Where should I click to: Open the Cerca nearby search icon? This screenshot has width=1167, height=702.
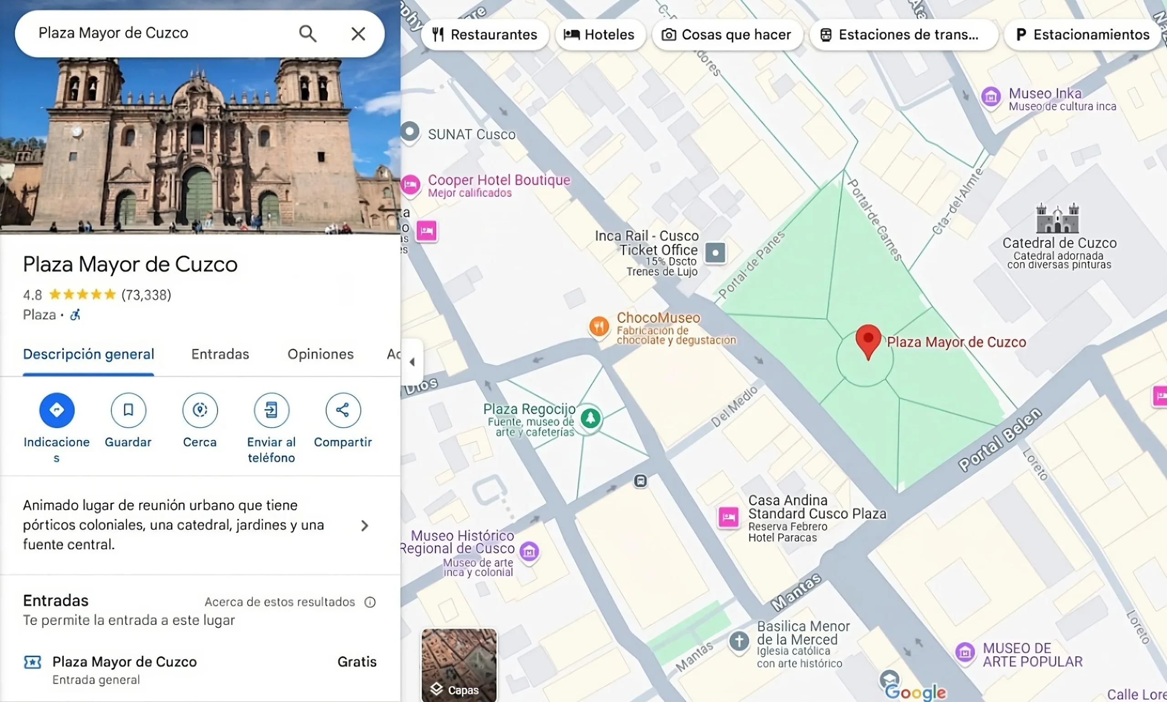point(200,410)
